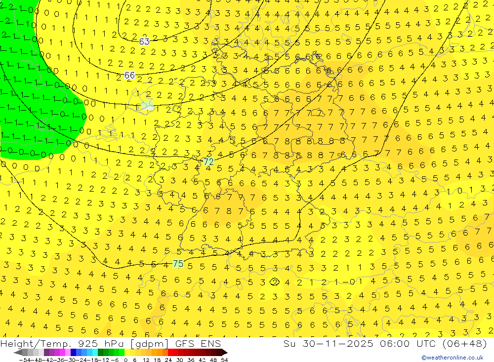Click the left gray arrow of color scale
Screen dimensions: 494x362
(x=18, y=352)
